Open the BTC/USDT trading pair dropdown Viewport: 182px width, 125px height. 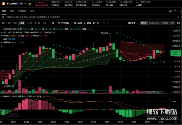point(25,4)
